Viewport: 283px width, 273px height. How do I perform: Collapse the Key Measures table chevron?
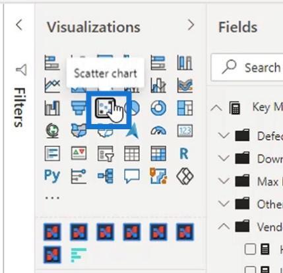click(x=216, y=108)
